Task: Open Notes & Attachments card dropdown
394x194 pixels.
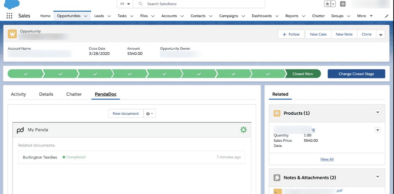Action: pos(377,177)
